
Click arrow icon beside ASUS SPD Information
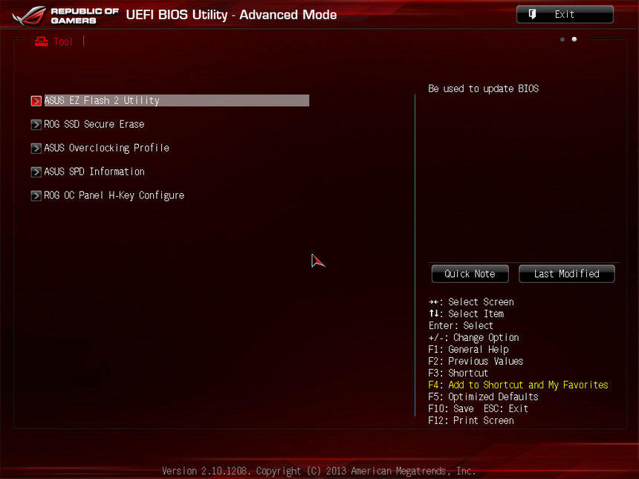pyautogui.click(x=36, y=172)
